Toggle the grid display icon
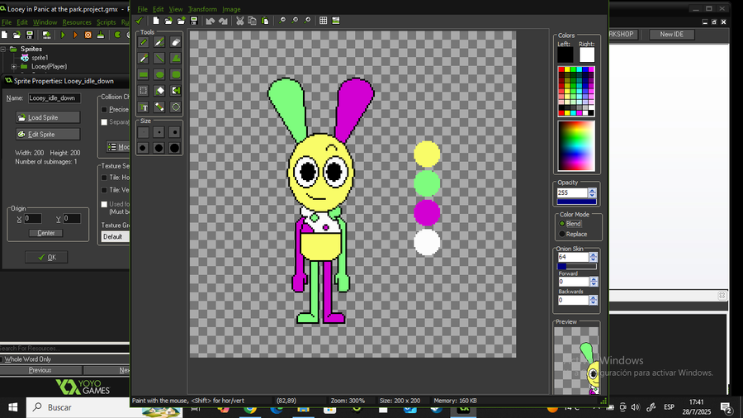 coord(323,21)
